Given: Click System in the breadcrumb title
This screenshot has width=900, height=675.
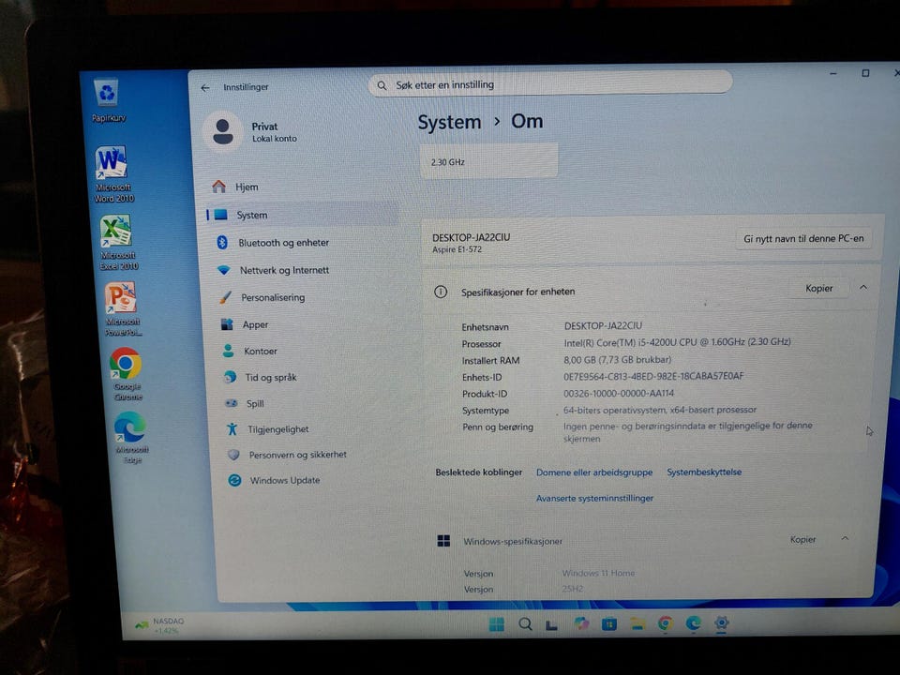Looking at the screenshot, I should click(x=449, y=122).
